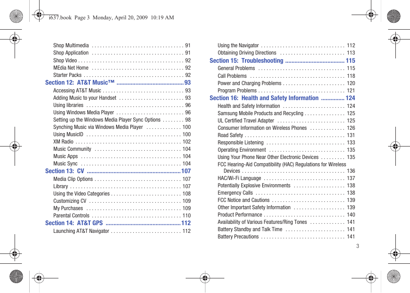The image size is (410, 293).
Task: Open Section 16: Health and Safety Information heading
Action: pos(282,98)
